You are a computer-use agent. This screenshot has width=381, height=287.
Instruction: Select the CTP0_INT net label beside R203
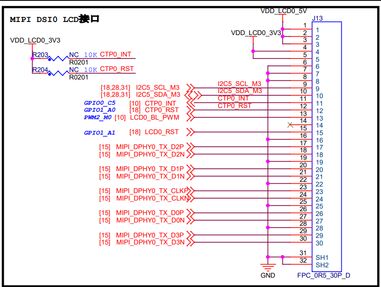116,54
